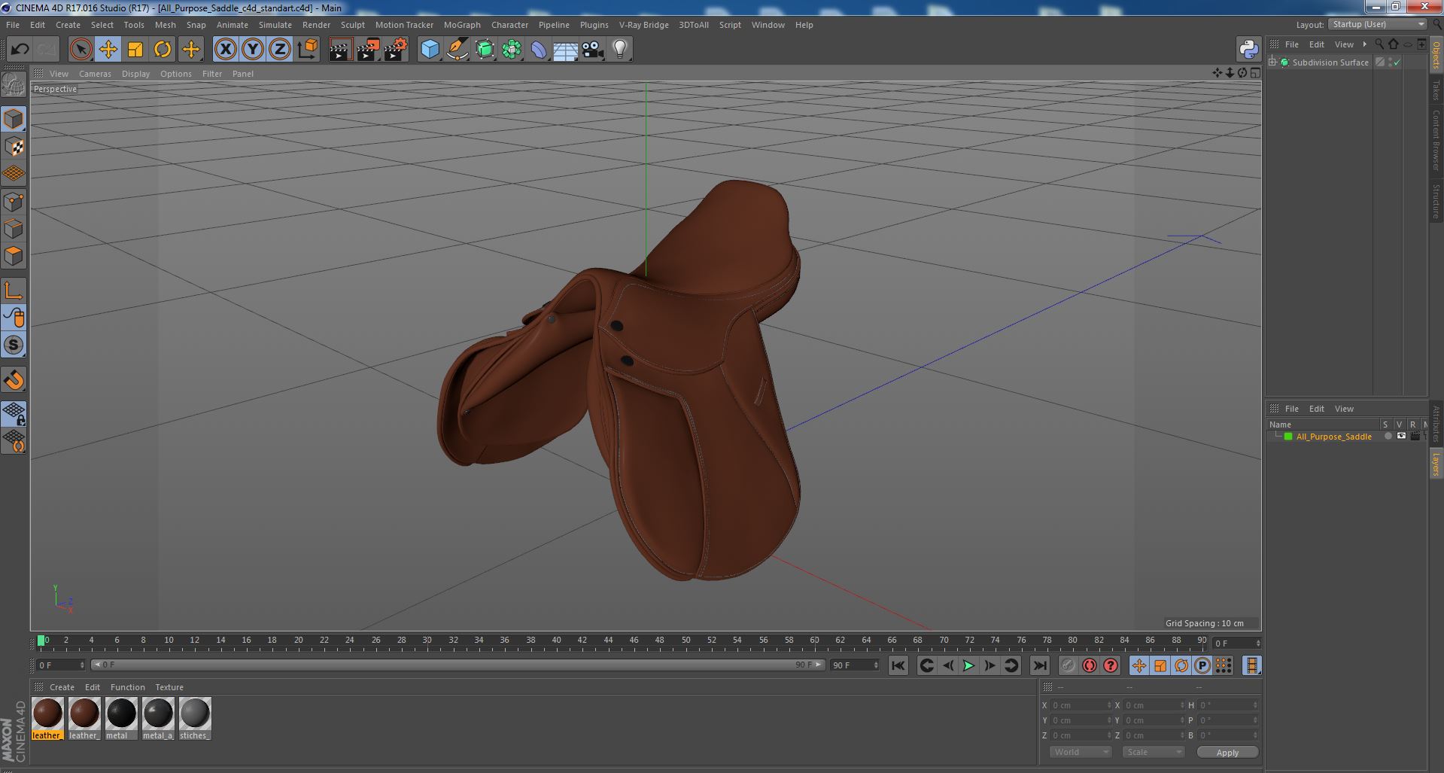Select the stiches material swatch
This screenshot has width=1444, height=773.
pyautogui.click(x=194, y=719)
